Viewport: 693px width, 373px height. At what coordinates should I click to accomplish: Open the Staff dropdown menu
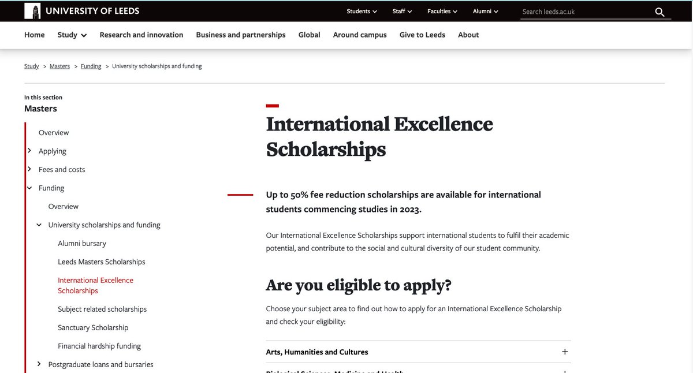pyautogui.click(x=402, y=11)
